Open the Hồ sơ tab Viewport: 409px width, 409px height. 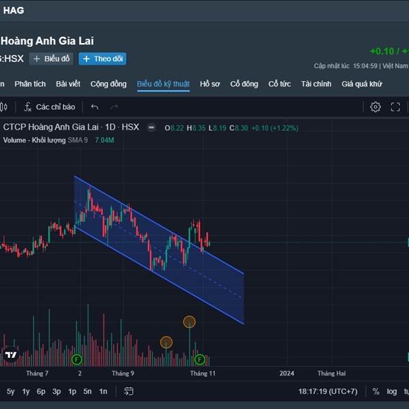(210, 84)
